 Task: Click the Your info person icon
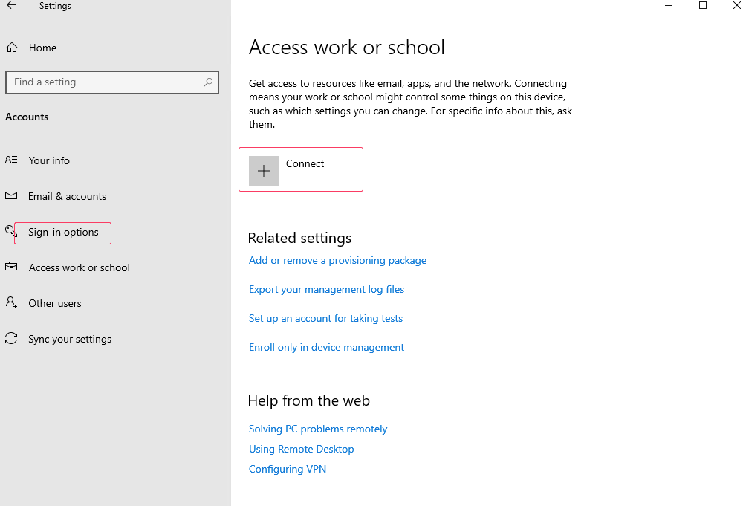[x=11, y=160]
